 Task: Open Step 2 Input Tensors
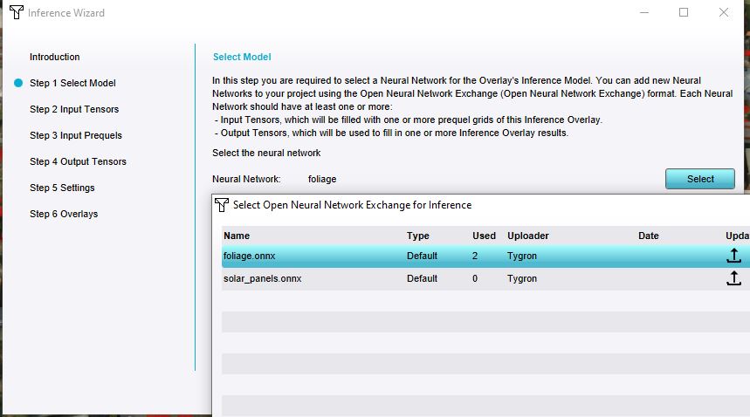click(x=74, y=109)
